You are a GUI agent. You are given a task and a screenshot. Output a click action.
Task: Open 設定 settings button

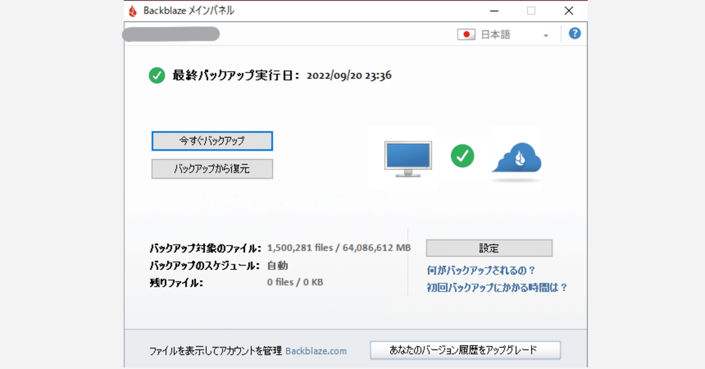(x=489, y=248)
